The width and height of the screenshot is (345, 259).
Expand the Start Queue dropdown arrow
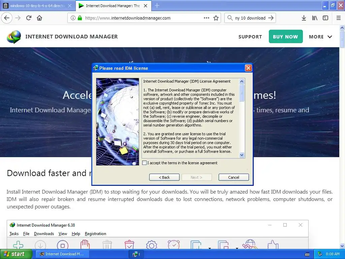[x=210, y=248]
